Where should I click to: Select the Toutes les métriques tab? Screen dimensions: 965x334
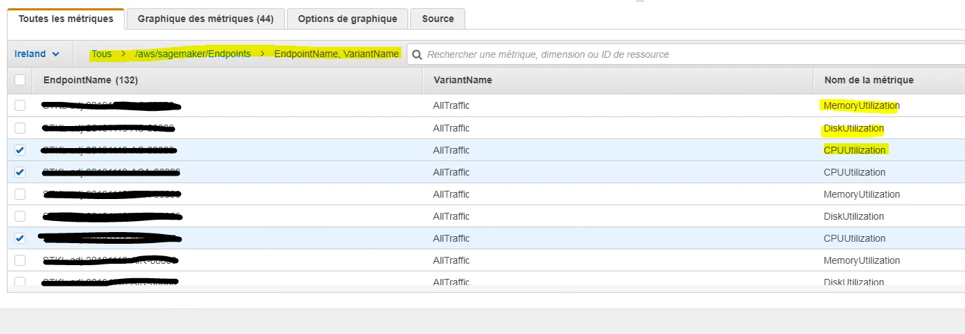pyautogui.click(x=66, y=19)
